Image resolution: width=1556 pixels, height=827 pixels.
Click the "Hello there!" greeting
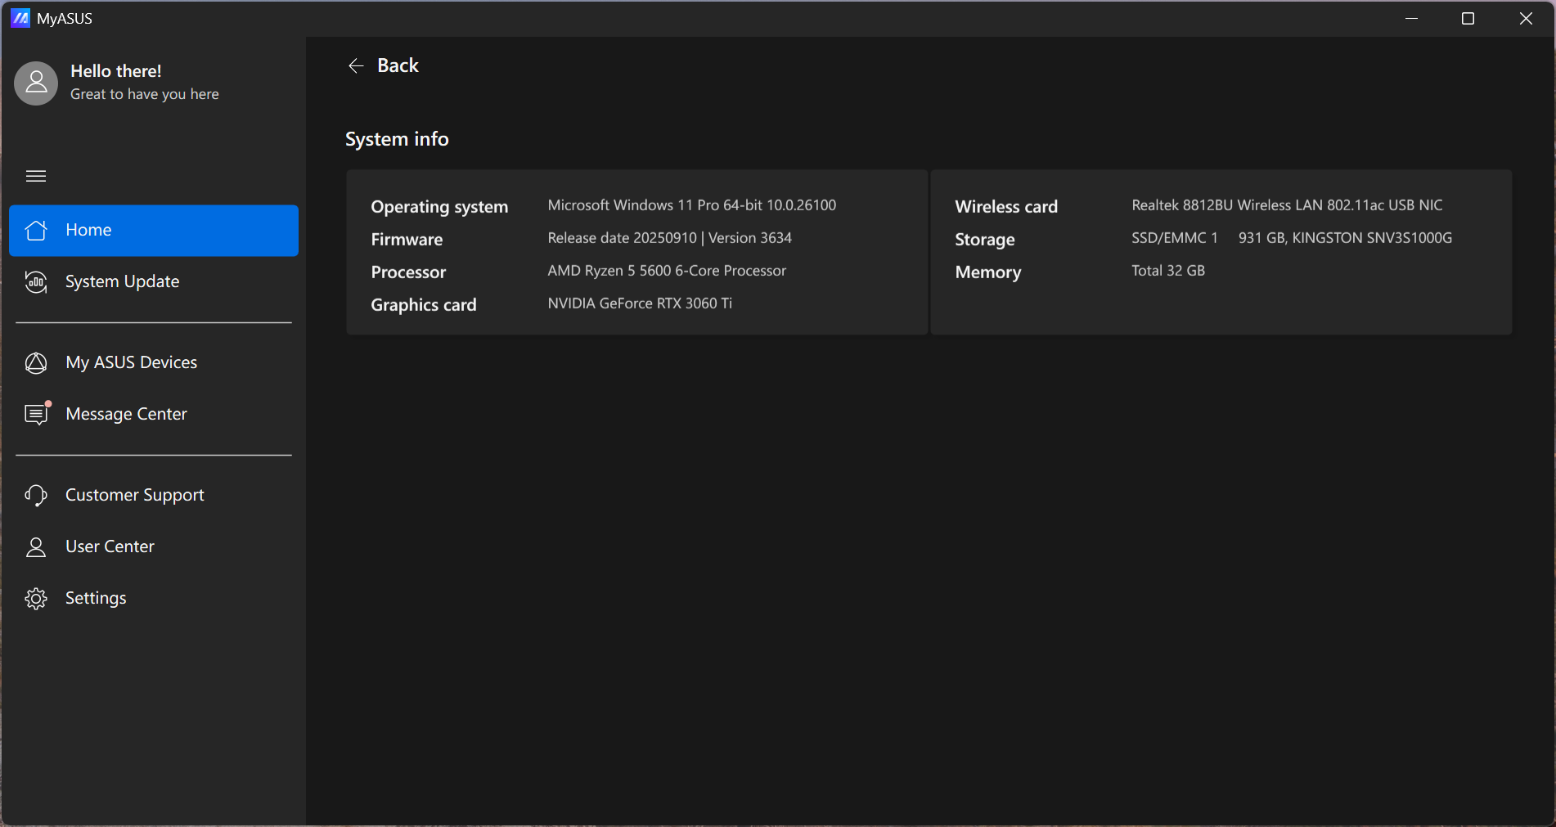(x=116, y=71)
